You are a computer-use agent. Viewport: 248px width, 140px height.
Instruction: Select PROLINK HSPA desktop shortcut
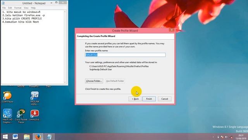[35, 98]
